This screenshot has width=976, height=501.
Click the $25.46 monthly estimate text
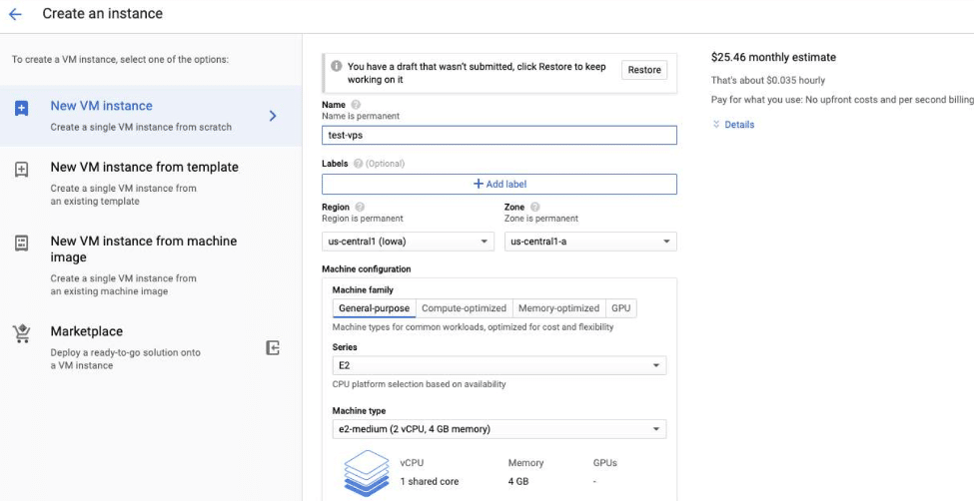773,57
